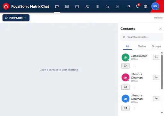The height and width of the screenshot is (116, 164).
Task: Click the RoyalSonic Matrix Chat title
Action: tap(30, 6)
